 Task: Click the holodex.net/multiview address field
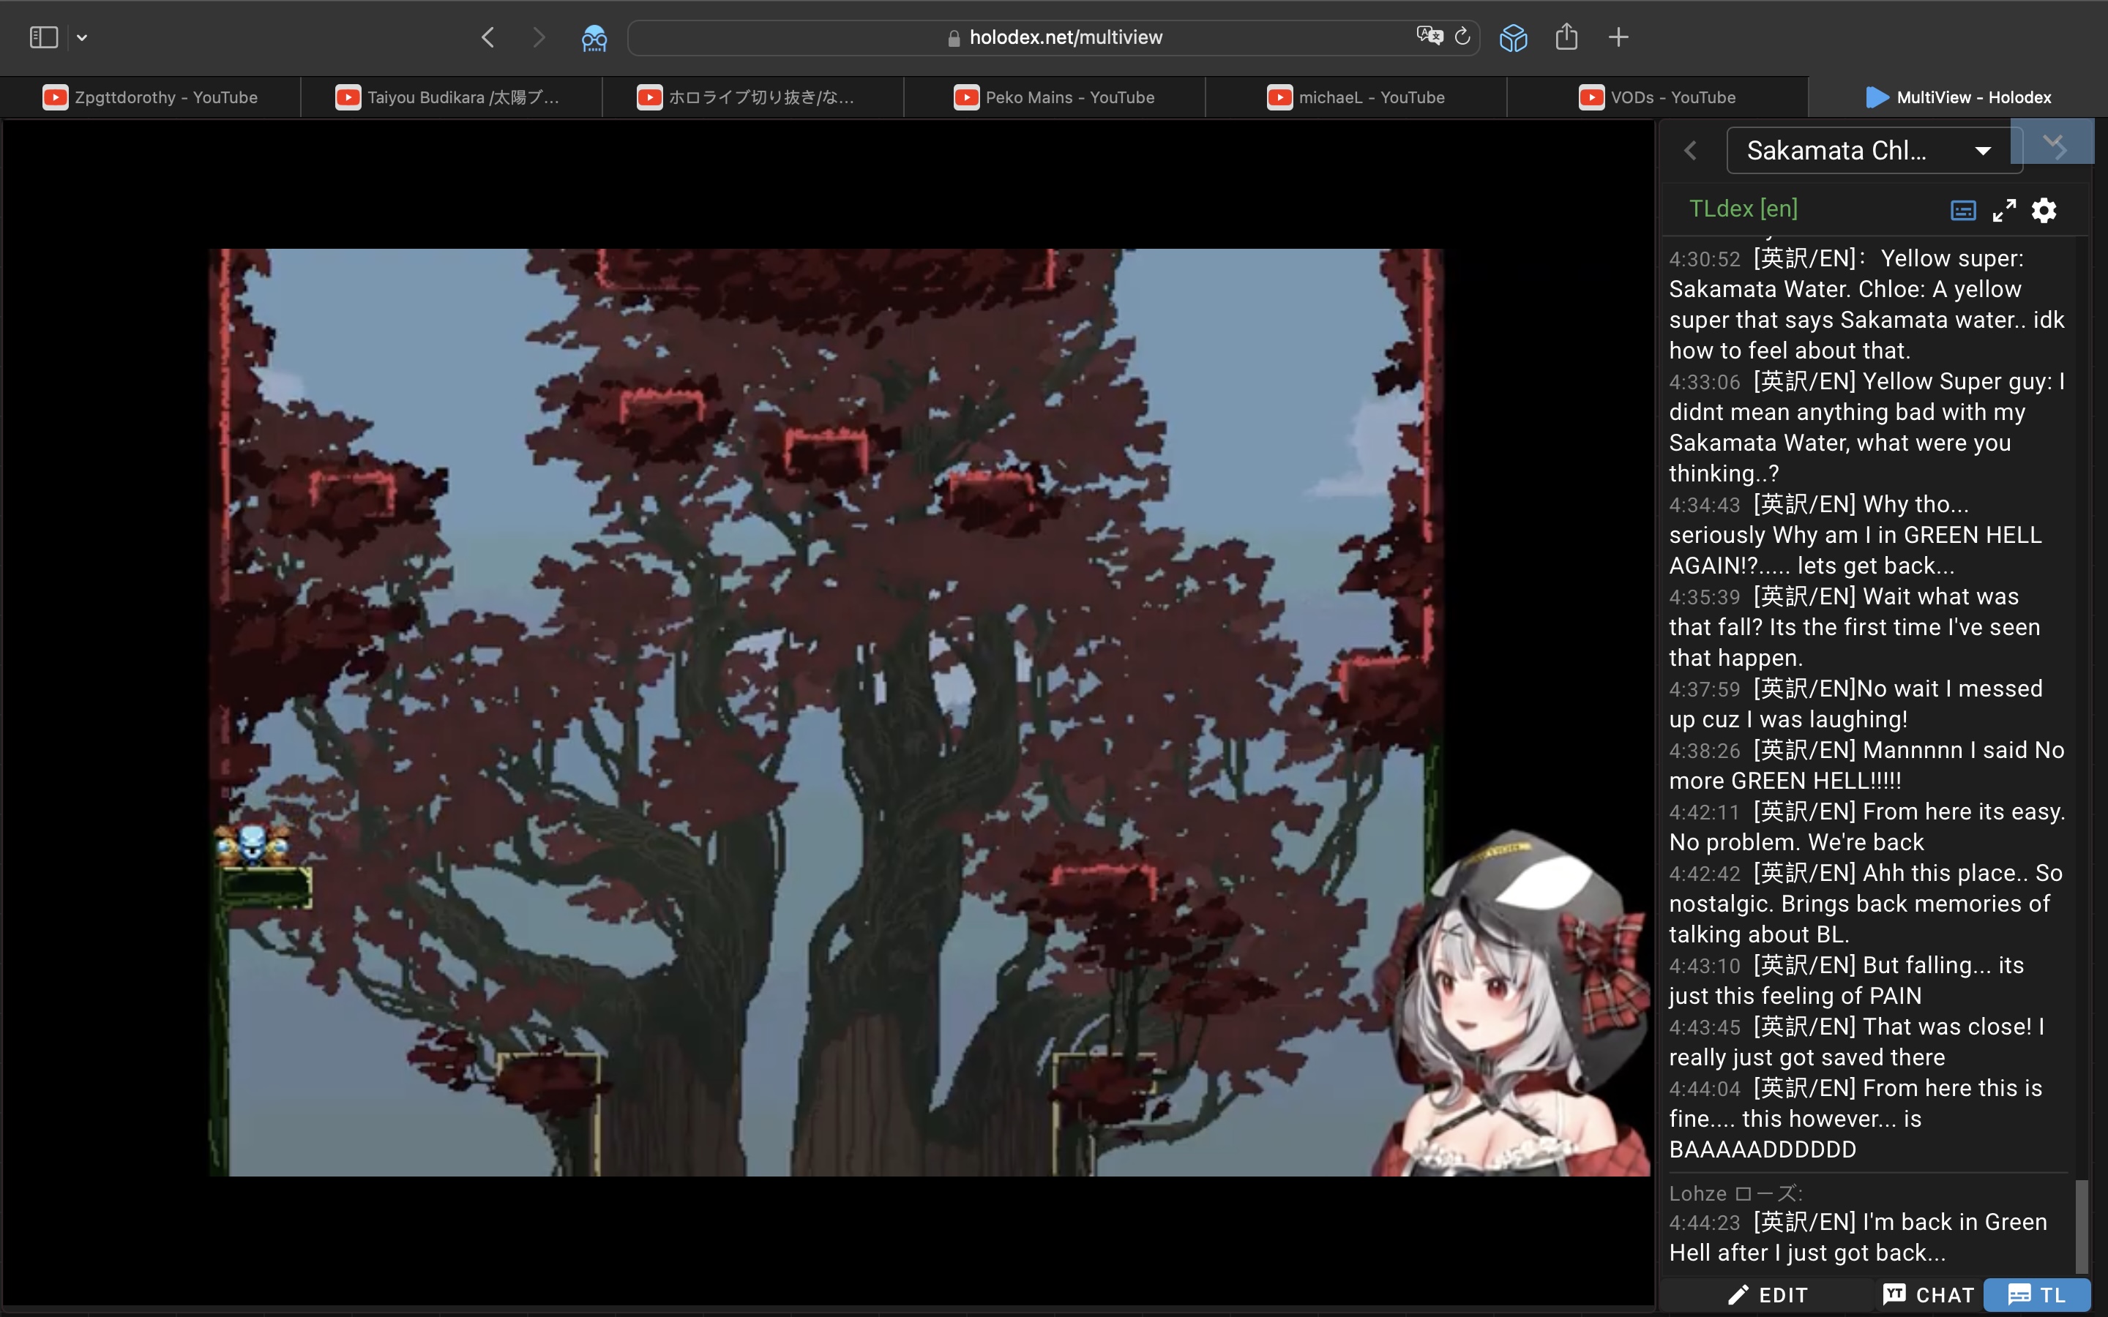[1054, 37]
